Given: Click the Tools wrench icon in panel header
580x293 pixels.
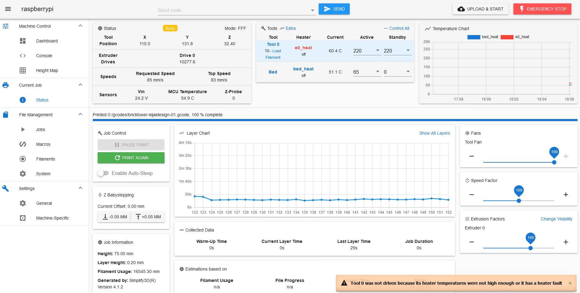Looking at the screenshot, I should pos(263,28).
